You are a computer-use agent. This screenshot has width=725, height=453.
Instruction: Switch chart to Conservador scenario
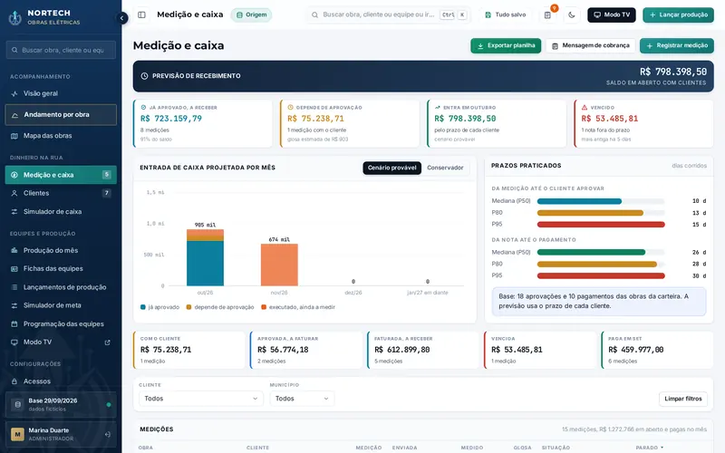click(x=445, y=168)
